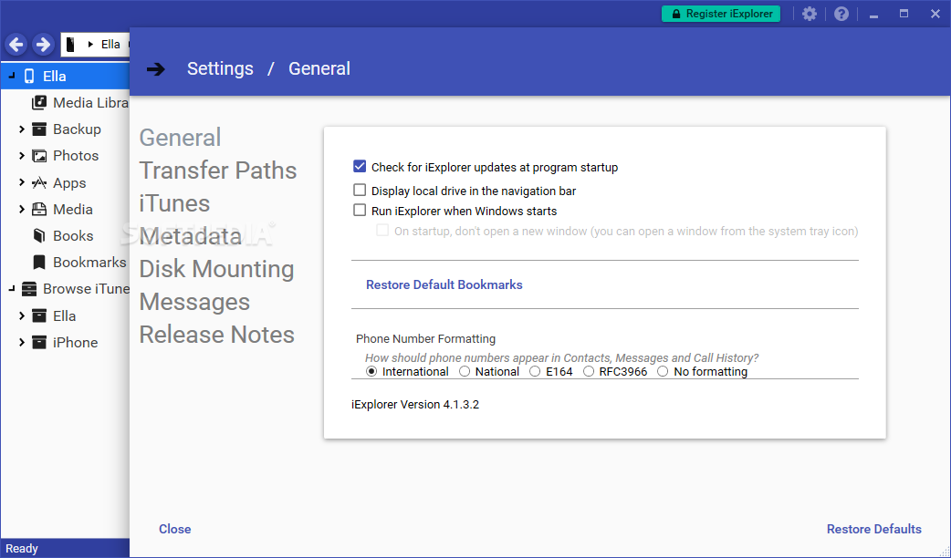The height and width of the screenshot is (558, 951).
Task: Click Restore Defaults button
Action: [874, 529]
